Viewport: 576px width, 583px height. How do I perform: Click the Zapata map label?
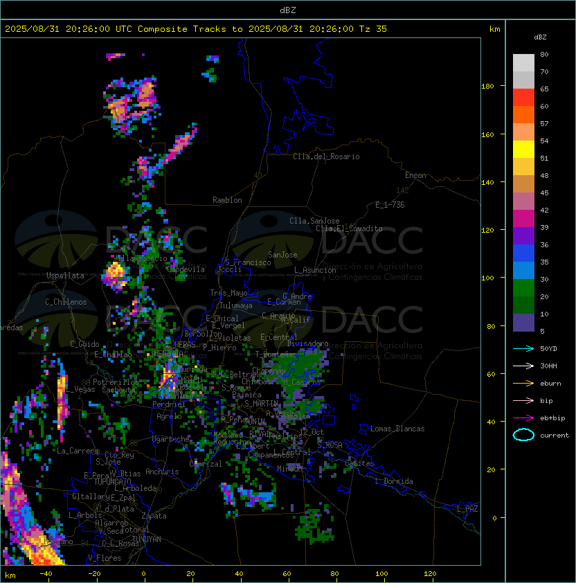154,516
